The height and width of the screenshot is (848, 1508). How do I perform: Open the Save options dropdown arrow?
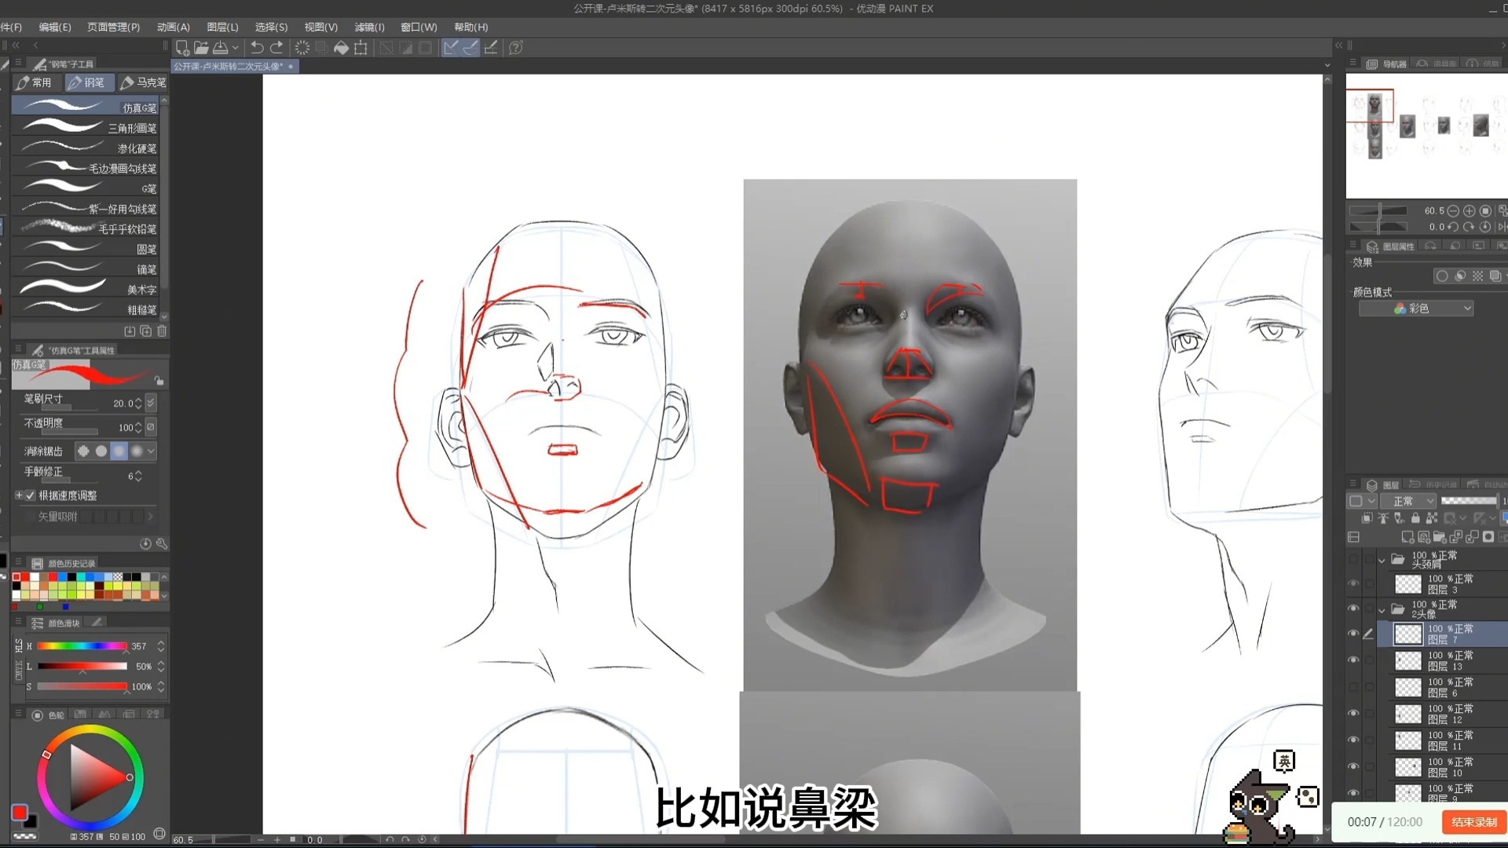pos(235,48)
